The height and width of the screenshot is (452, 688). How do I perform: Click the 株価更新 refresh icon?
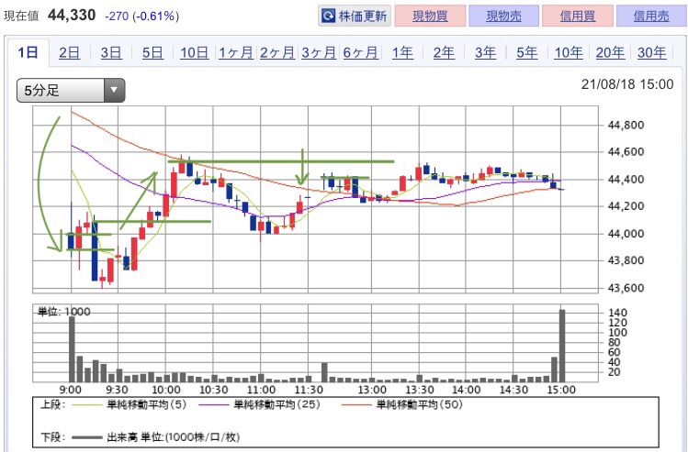[x=328, y=17]
